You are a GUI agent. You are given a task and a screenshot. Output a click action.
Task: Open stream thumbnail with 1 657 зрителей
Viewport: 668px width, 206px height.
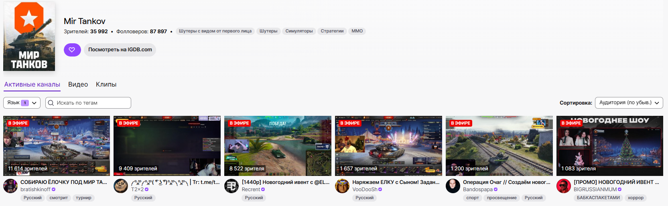point(389,146)
